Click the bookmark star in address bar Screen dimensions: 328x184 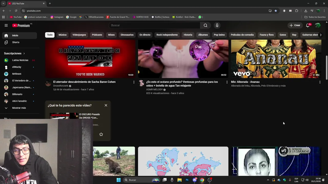click(276, 11)
